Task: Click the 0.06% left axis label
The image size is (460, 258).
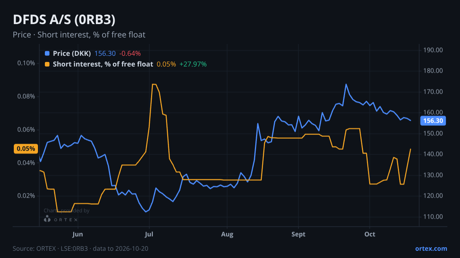Action: (x=26, y=130)
